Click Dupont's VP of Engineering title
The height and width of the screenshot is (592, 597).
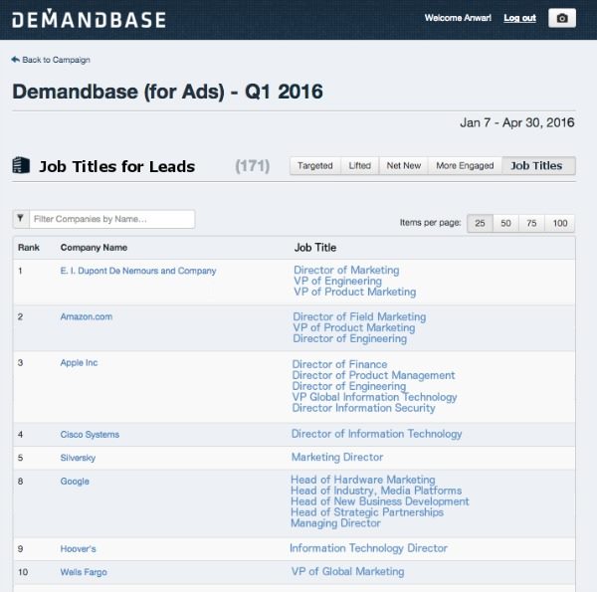point(337,281)
